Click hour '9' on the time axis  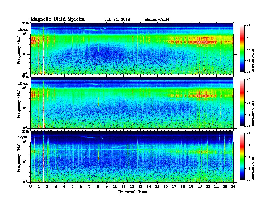tap(107, 186)
